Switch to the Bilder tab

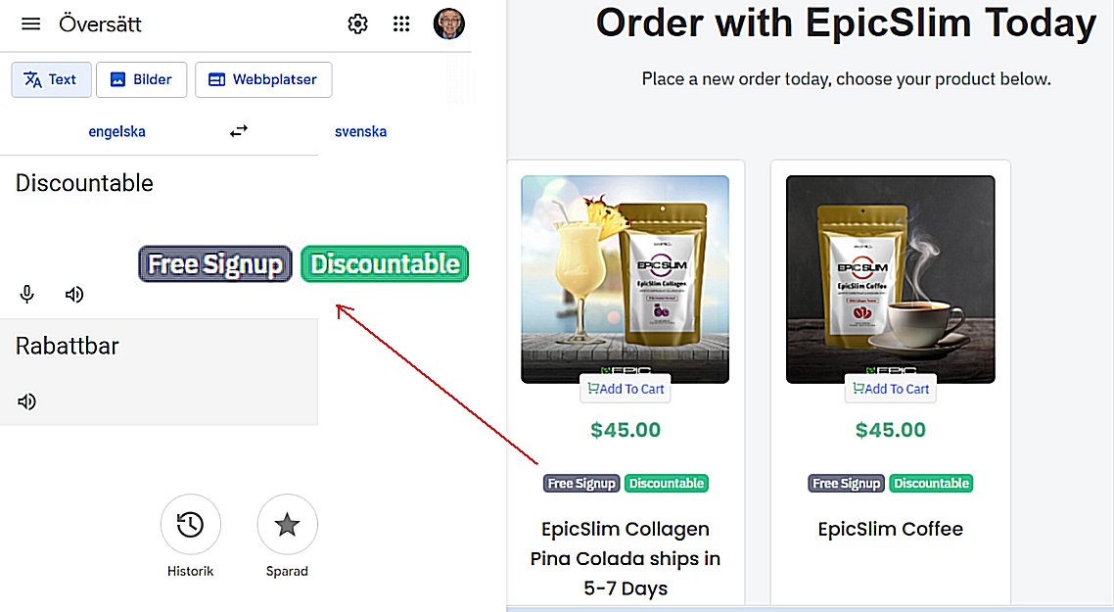point(141,79)
